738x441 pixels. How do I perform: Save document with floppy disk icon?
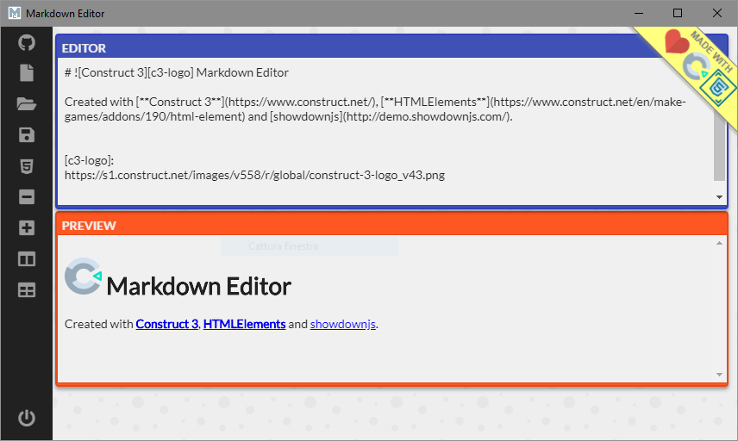pyautogui.click(x=27, y=135)
